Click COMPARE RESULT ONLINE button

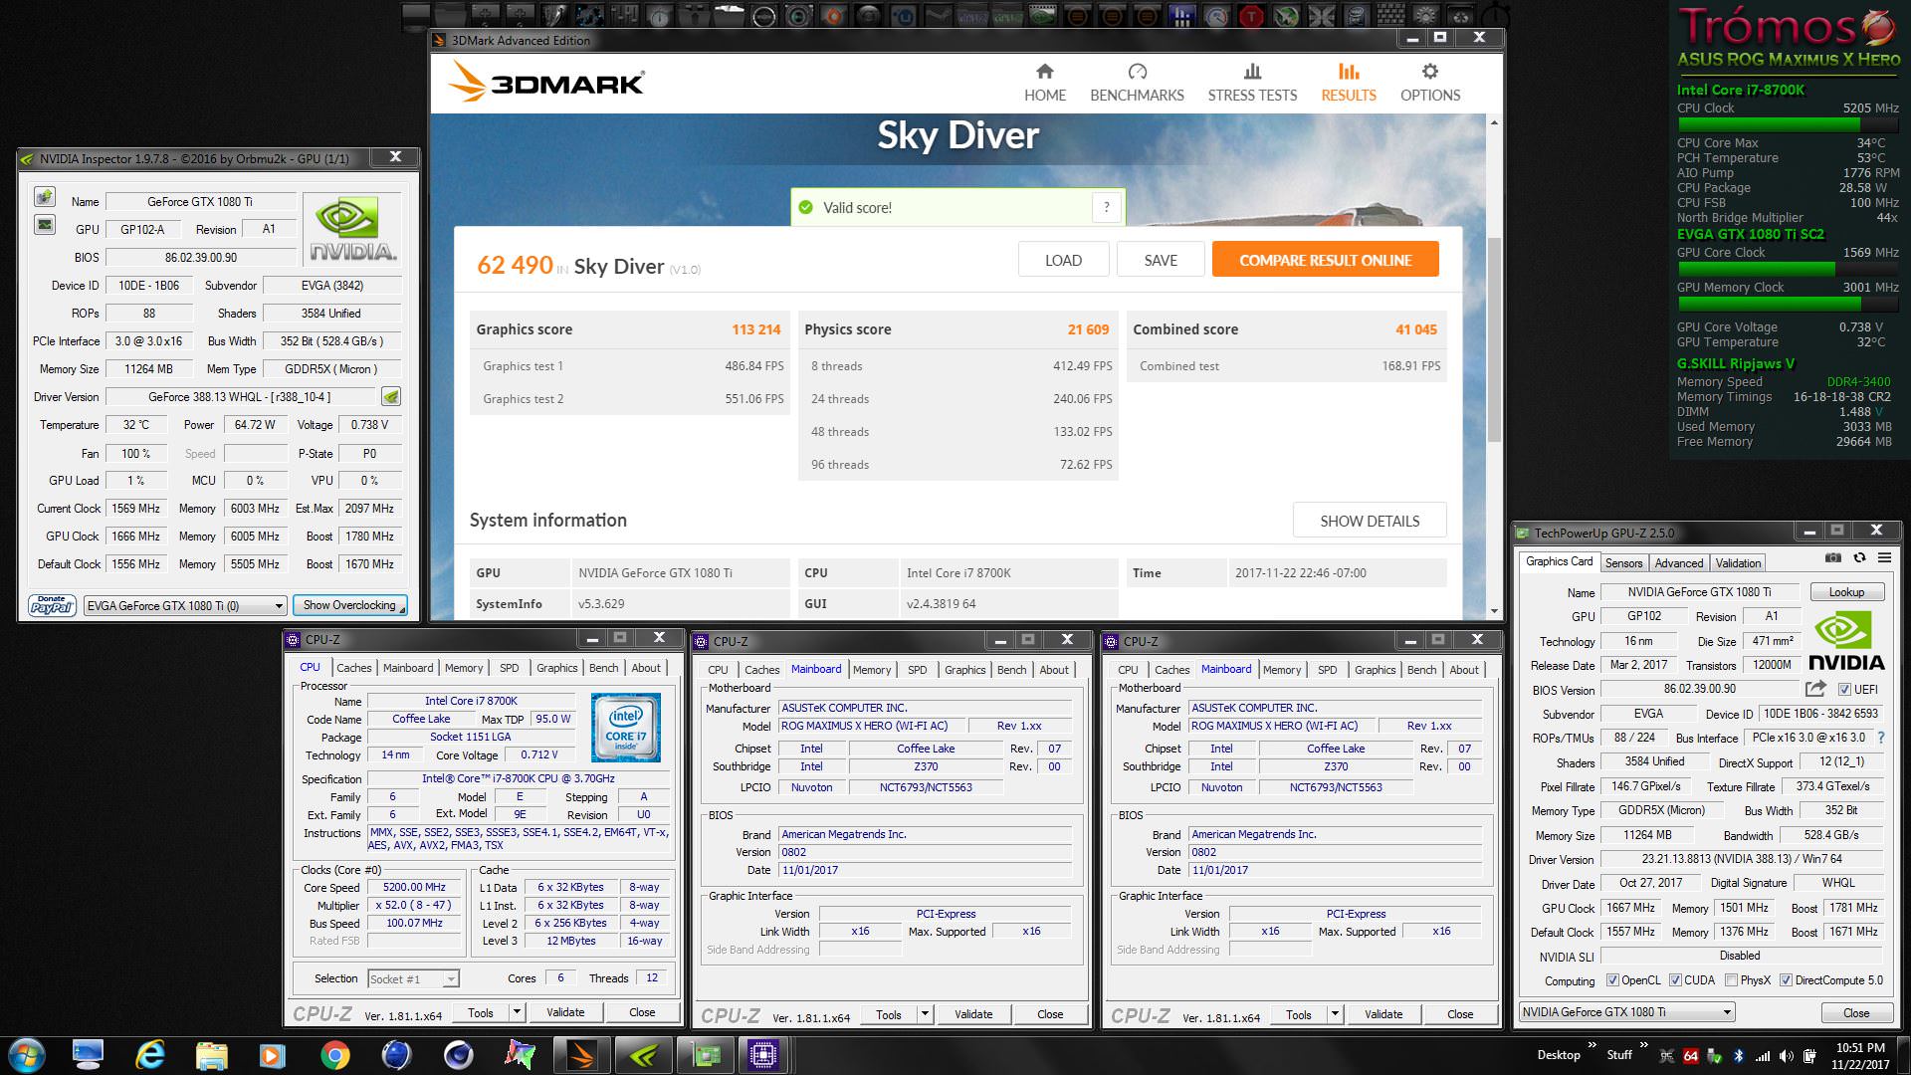pyautogui.click(x=1325, y=260)
